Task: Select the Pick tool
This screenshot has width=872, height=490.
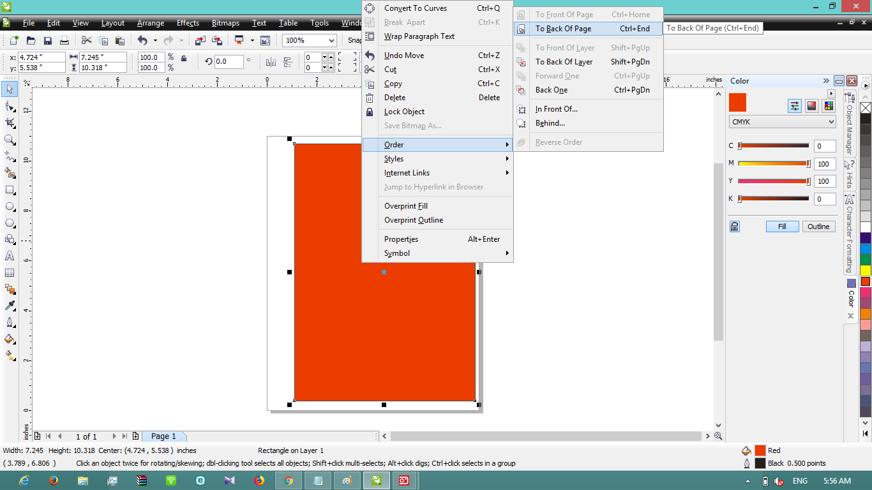Action: coord(10,89)
